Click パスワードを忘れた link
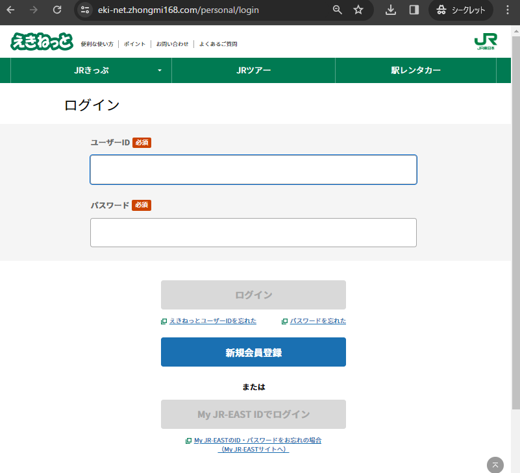The height and width of the screenshot is (473, 520). tap(318, 321)
